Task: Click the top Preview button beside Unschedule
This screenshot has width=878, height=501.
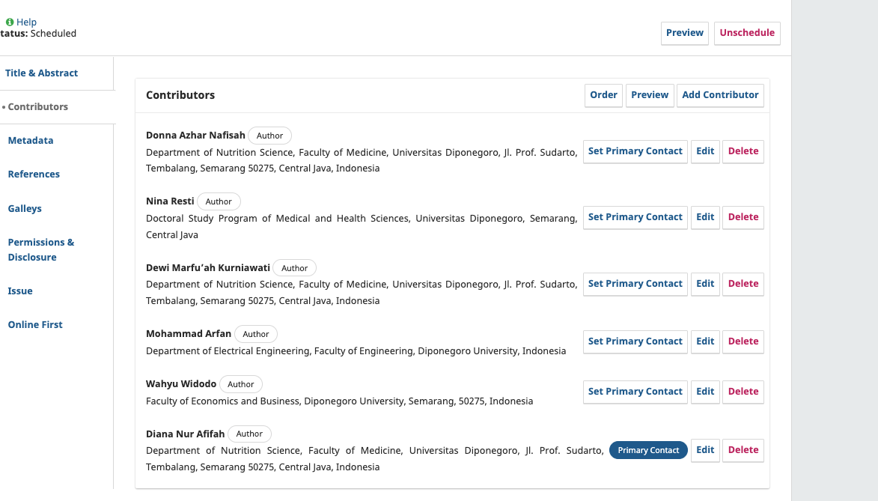Action: coord(684,33)
